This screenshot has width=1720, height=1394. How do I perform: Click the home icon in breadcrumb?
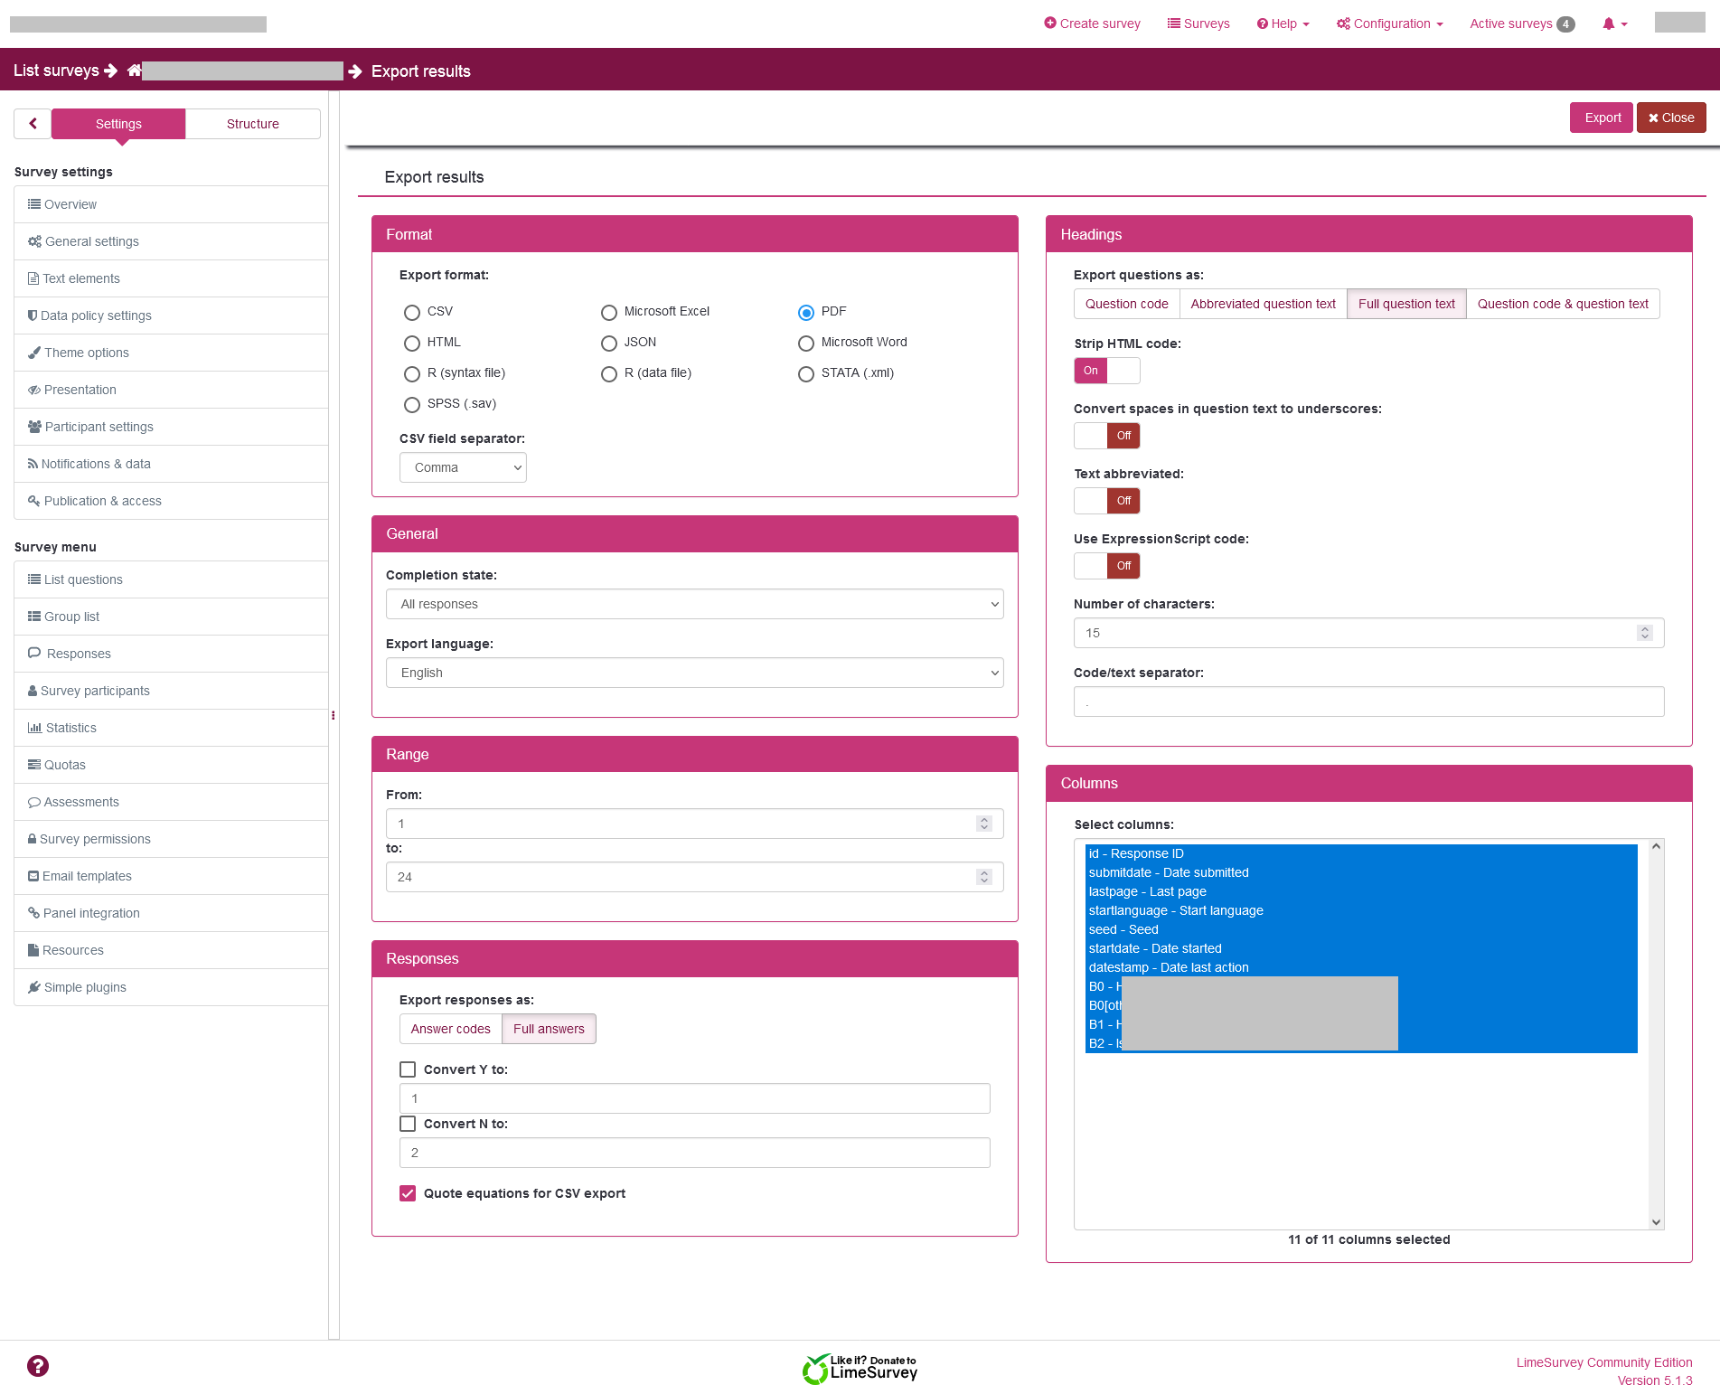135,71
